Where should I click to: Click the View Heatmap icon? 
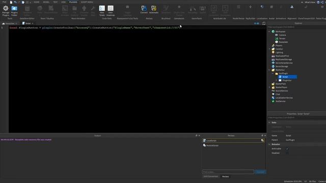tap(111, 8)
